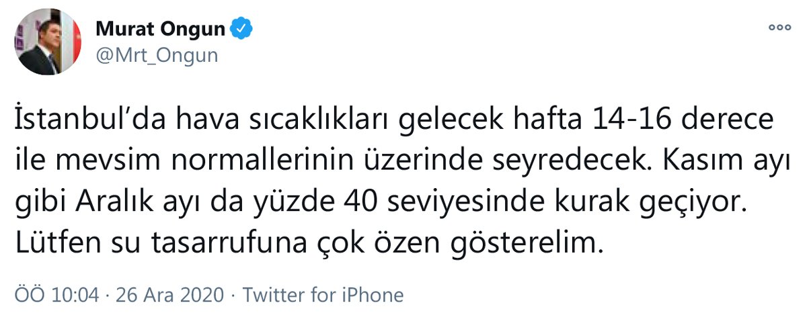Click the date 26 Ara 2020
Viewport: 807px width, 313px height.
169,295
